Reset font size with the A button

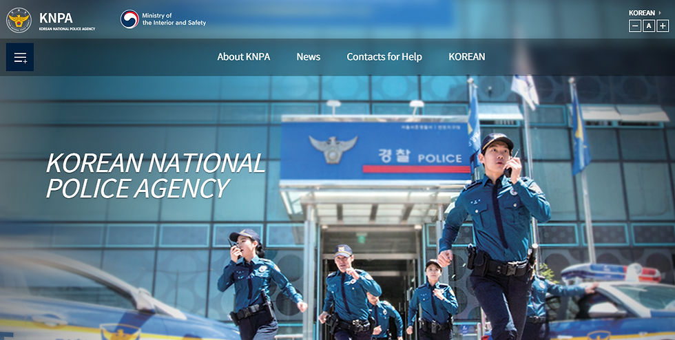point(649,26)
